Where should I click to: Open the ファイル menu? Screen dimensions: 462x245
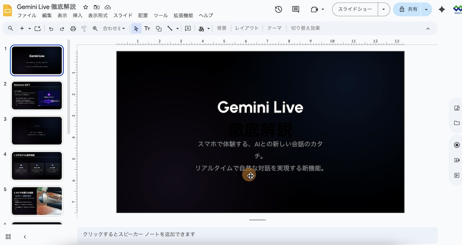(x=27, y=15)
